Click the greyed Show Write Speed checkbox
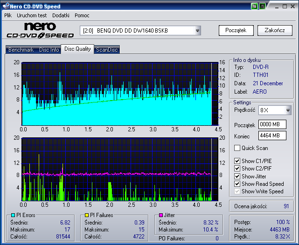 pyautogui.click(x=237, y=191)
